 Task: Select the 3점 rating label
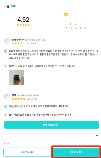[76, 28]
